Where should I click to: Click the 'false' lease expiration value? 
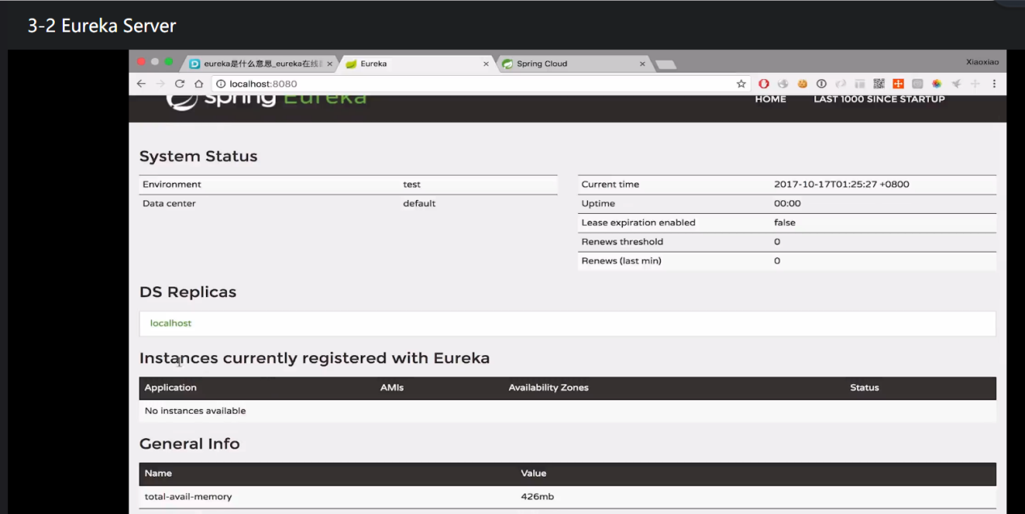(x=784, y=223)
